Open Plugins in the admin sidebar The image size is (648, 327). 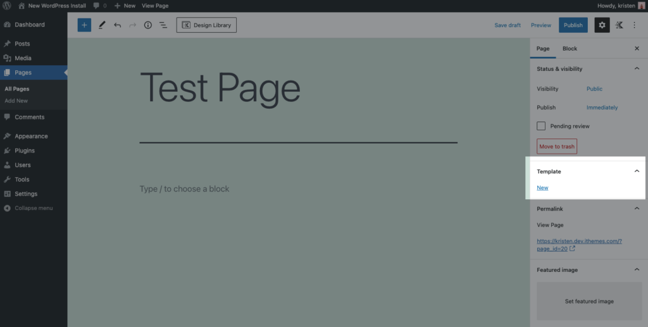(x=25, y=151)
